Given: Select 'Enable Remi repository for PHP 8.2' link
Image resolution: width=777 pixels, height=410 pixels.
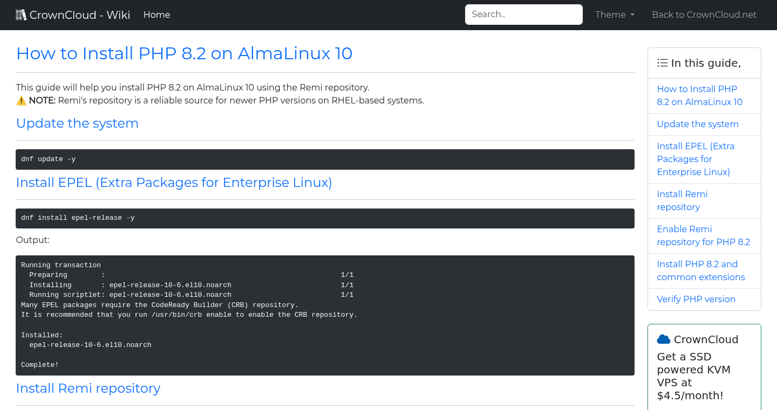Looking at the screenshot, I should pyautogui.click(x=704, y=235).
